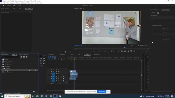175x98 pixels.
Task: Click Add Marker in Program monitor
Action: 95,51
